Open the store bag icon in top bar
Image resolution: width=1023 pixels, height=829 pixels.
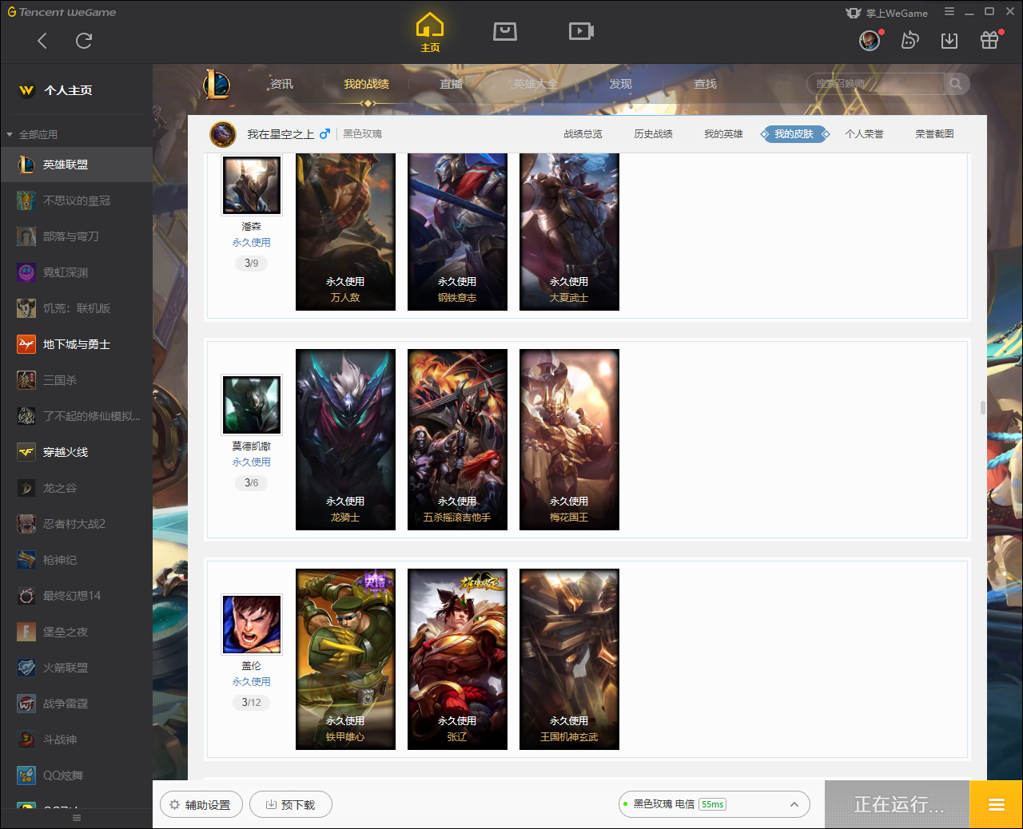(x=505, y=31)
